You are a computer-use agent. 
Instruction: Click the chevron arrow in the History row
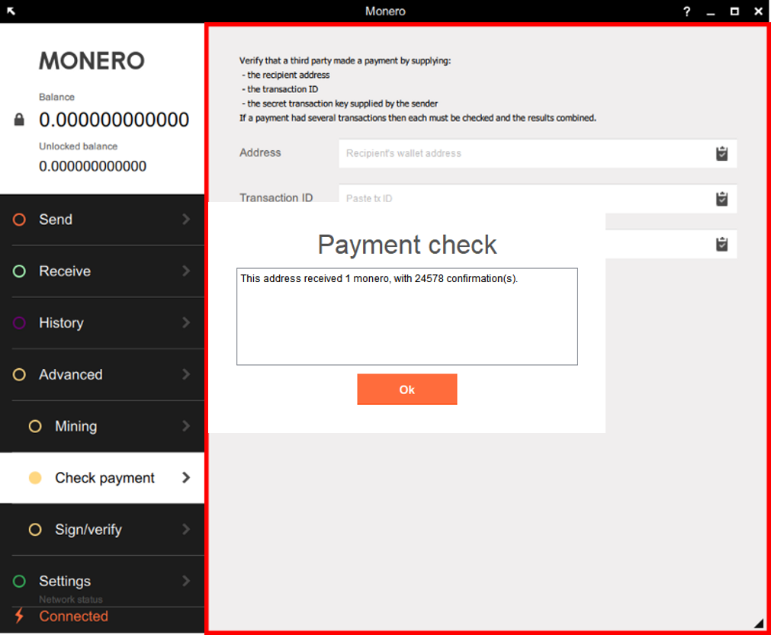point(186,322)
